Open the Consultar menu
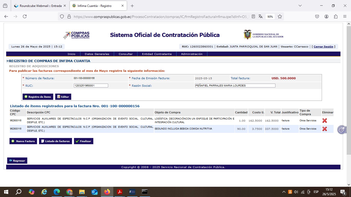Image resolution: width=351 pixels, height=197 pixels. click(x=126, y=54)
